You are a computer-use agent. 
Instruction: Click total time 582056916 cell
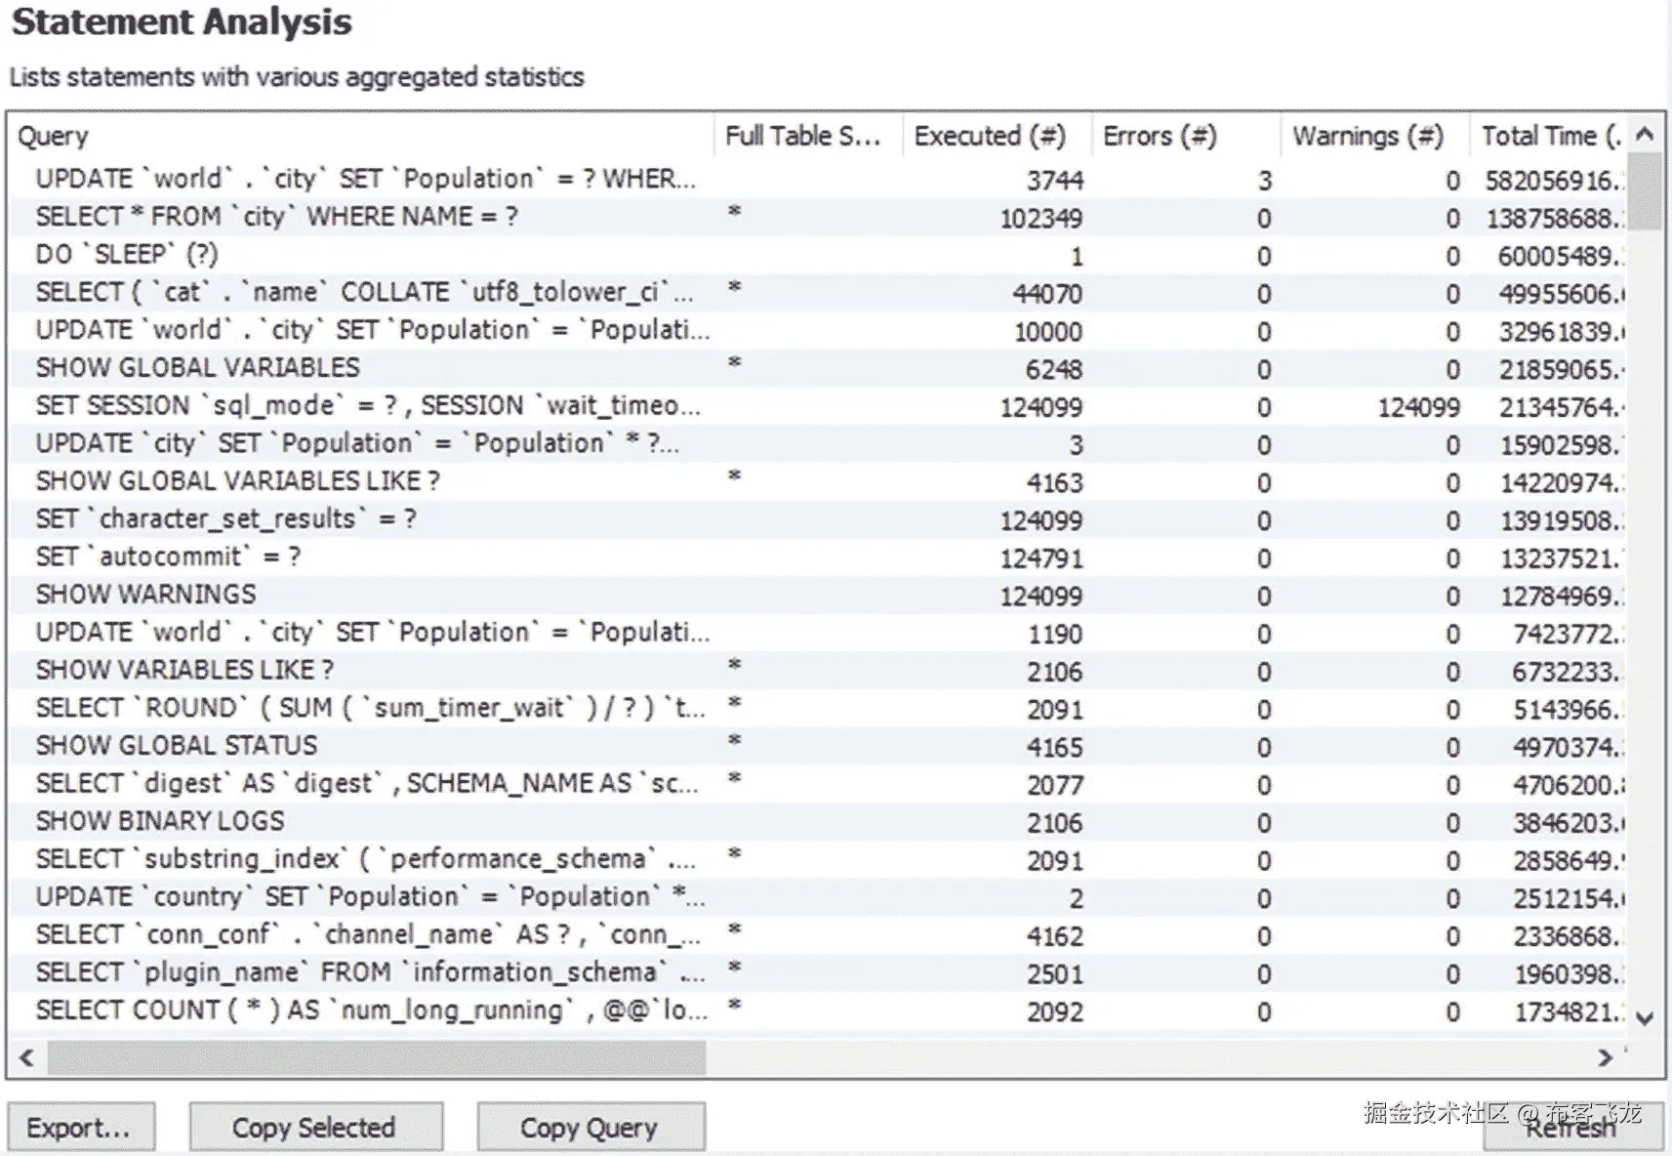1554,181
